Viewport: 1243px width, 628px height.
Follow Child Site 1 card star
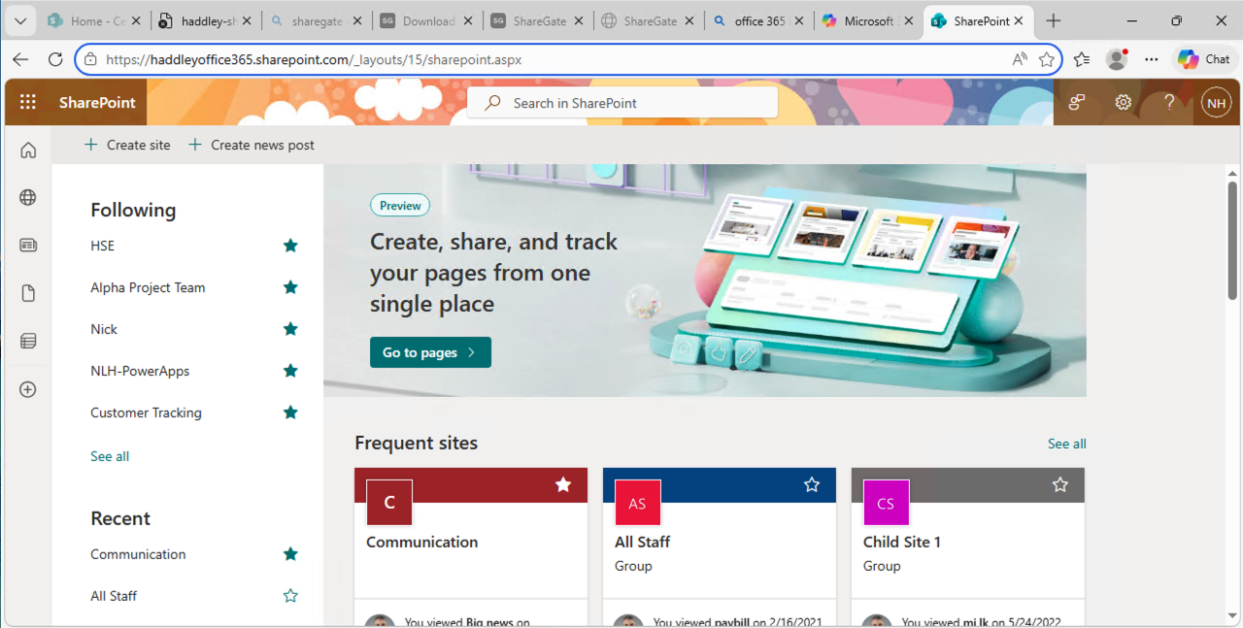click(x=1060, y=484)
